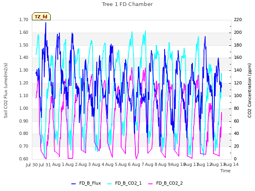Image resolution: width=255 pixels, height=191 pixels.
Task: Click the 1.60 left axis value
Action: coord(24,32)
